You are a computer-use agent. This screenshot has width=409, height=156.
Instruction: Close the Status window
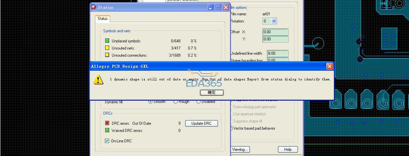click(226, 7)
